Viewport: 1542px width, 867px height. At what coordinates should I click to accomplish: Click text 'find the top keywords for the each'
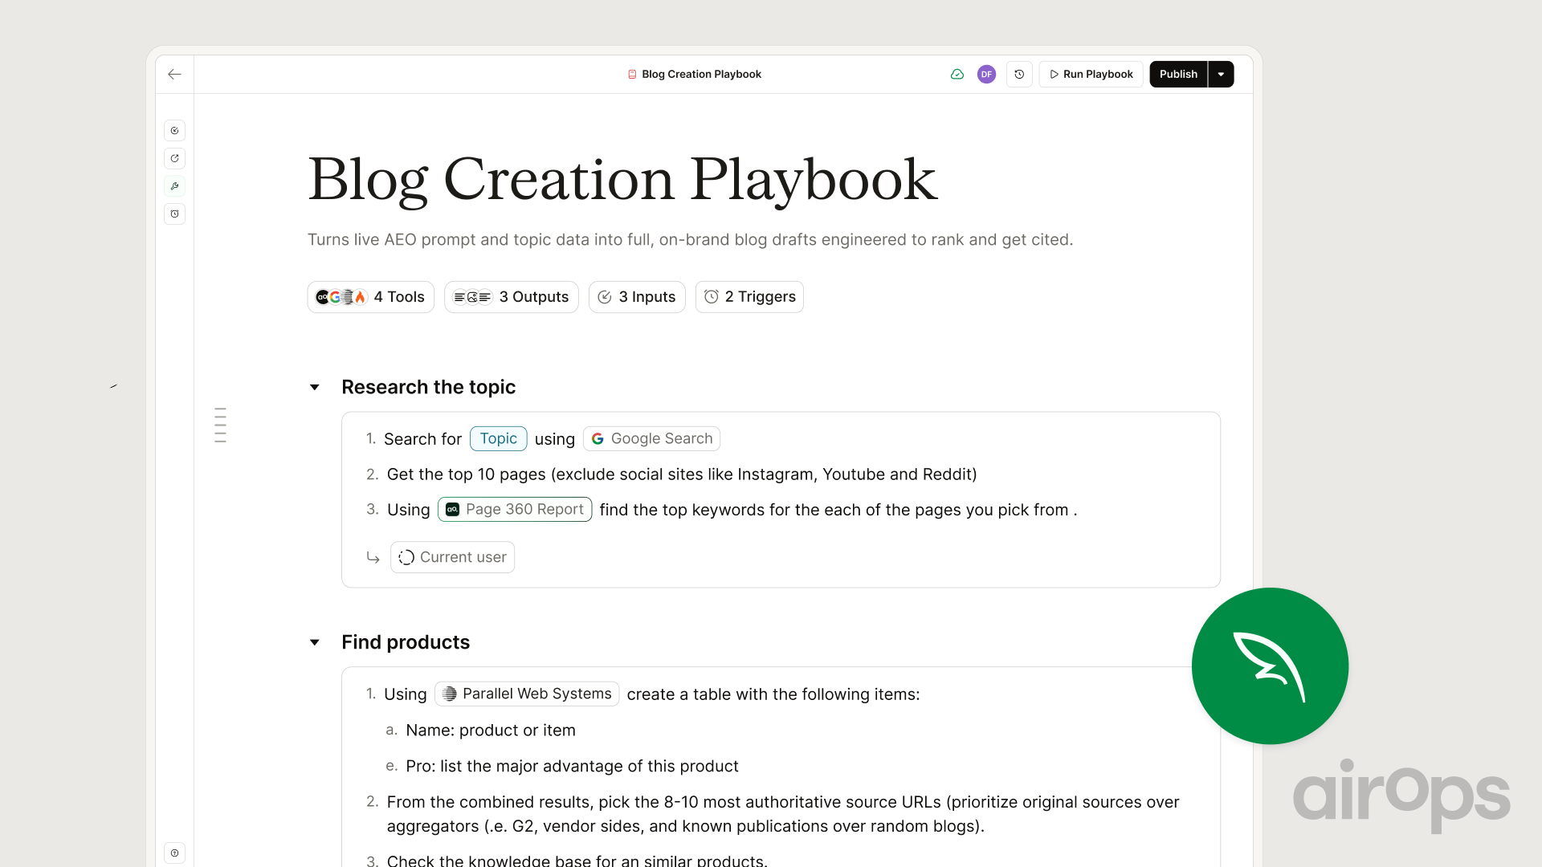pyautogui.click(x=838, y=510)
